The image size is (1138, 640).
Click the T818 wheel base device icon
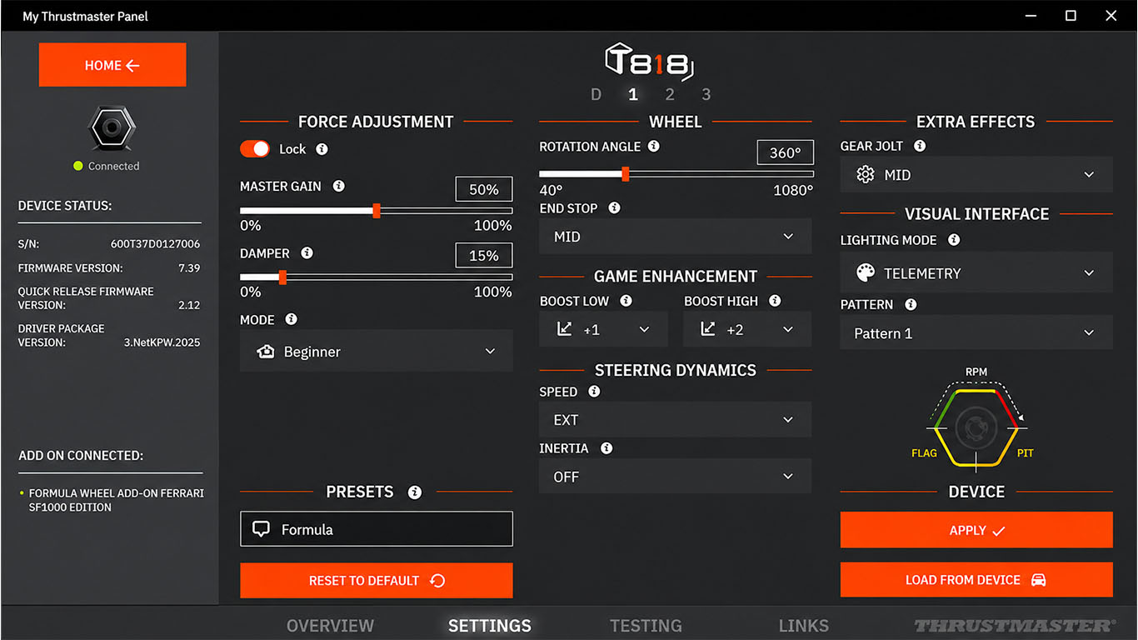[112, 129]
